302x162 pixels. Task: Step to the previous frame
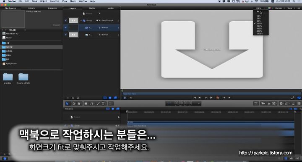[224, 98]
